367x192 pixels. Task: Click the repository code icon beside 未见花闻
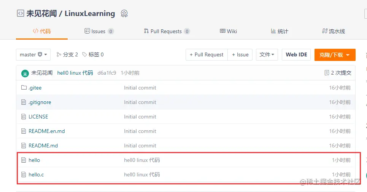(21, 13)
